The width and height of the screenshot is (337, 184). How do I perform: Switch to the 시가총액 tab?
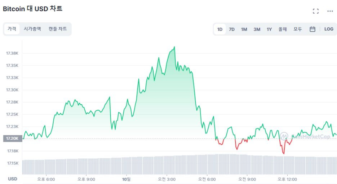[32, 29]
